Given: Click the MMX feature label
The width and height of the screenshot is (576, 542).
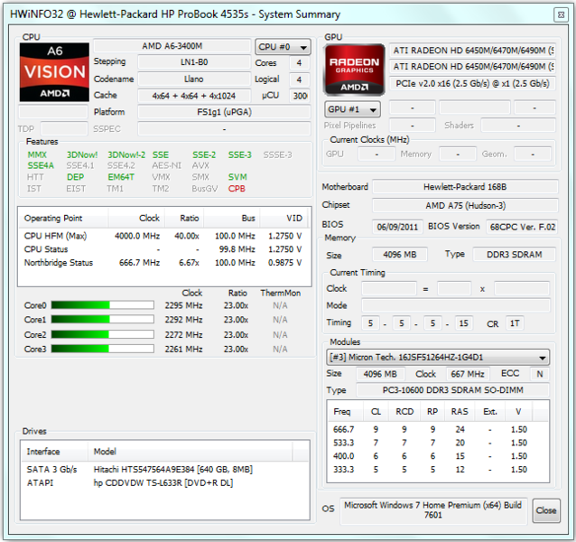Looking at the screenshot, I should [37, 154].
